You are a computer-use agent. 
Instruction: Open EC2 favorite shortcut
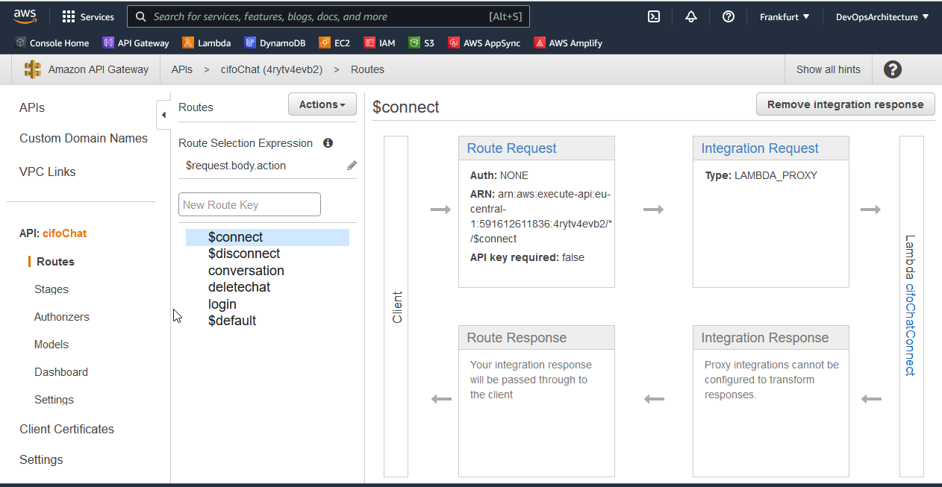click(334, 43)
